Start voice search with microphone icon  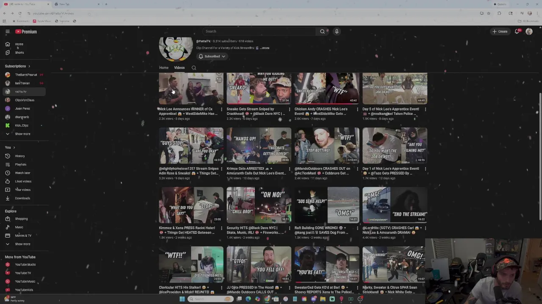tap(337, 31)
